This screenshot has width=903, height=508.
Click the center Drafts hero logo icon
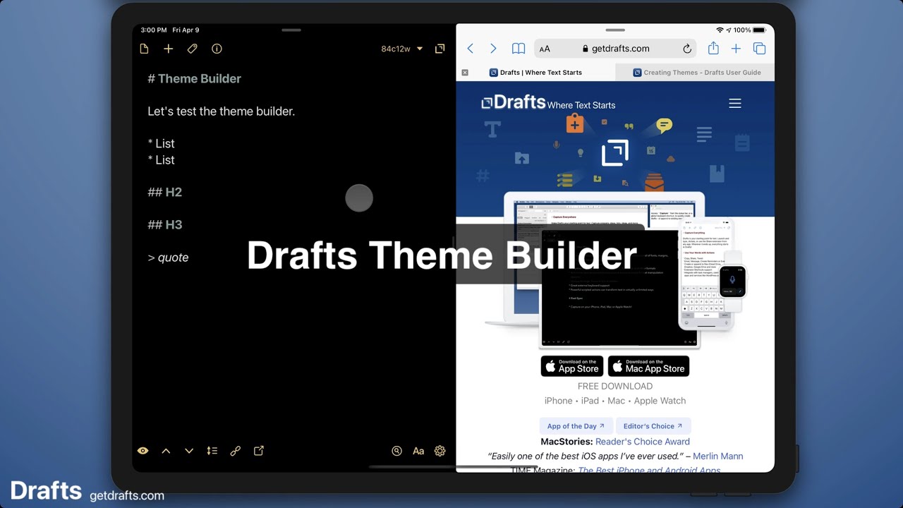point(615,153)
